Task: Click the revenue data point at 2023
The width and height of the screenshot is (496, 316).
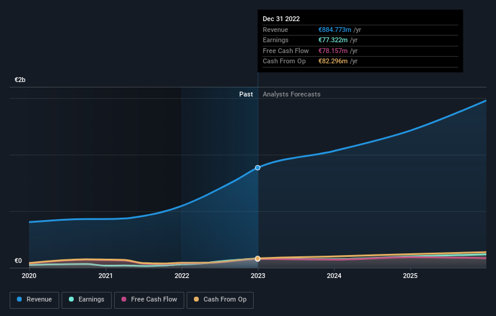Action: click(x=258, y=168)
